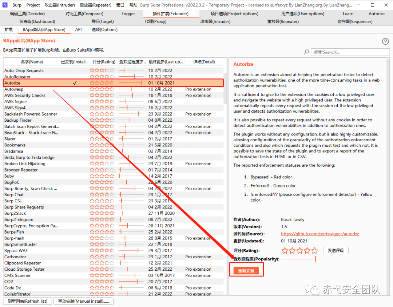Click the rating stars of Bypass WAF

(x=102, y=250)
